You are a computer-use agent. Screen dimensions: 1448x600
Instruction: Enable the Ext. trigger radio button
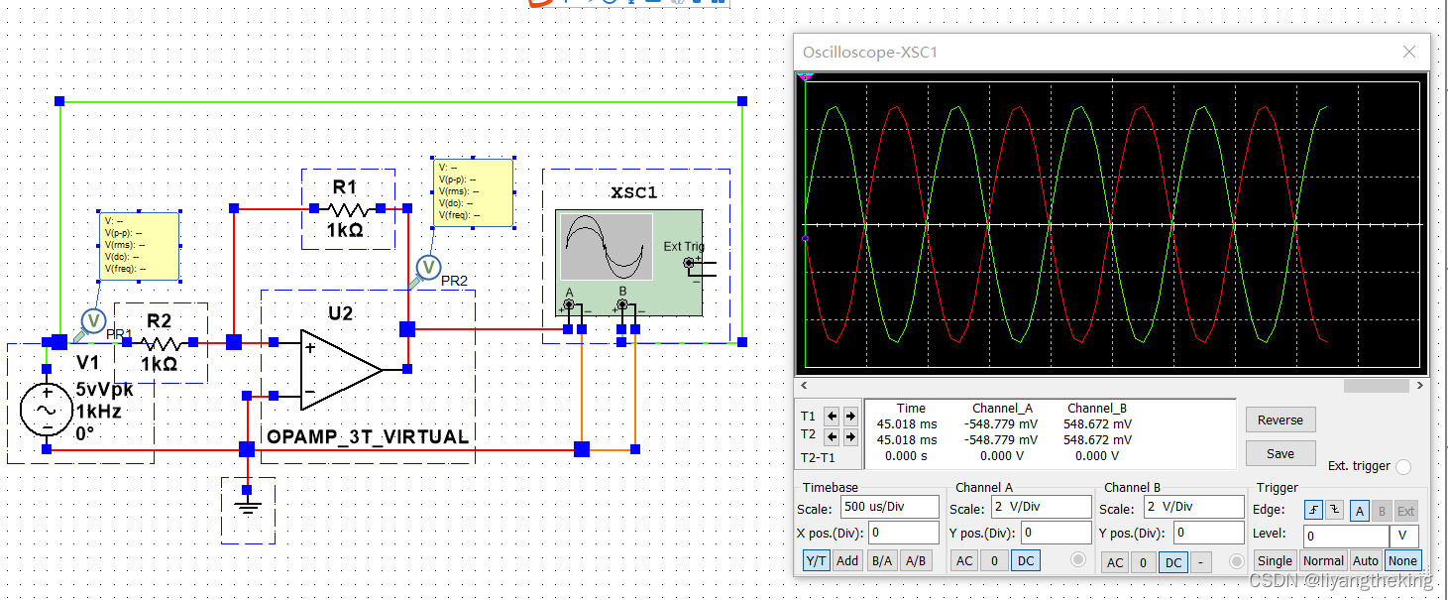pos(1403,466)
